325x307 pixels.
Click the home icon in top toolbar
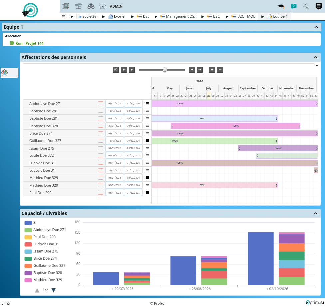click(102, 6)
